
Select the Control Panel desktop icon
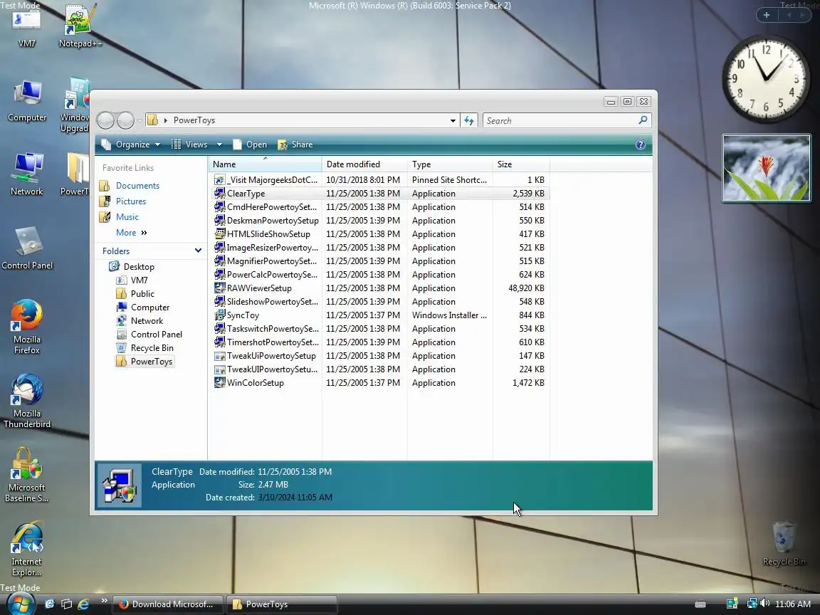coord(27,248)
